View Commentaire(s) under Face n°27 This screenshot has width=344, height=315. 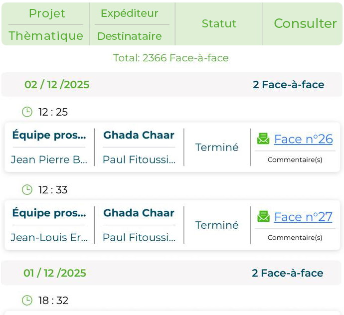[295, 237]
